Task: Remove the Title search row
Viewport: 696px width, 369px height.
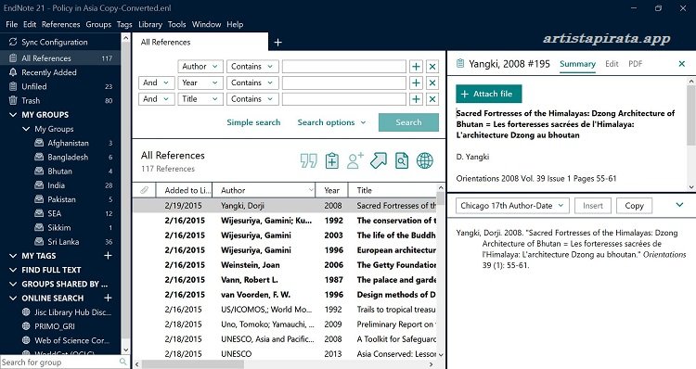Action: pyautogui.click(x=432, y=99)
